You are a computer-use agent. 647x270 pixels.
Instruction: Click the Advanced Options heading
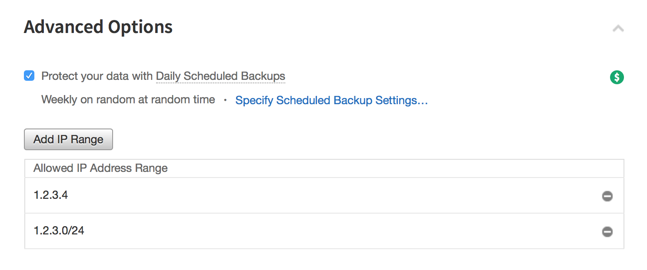click(x=98, y=27)
